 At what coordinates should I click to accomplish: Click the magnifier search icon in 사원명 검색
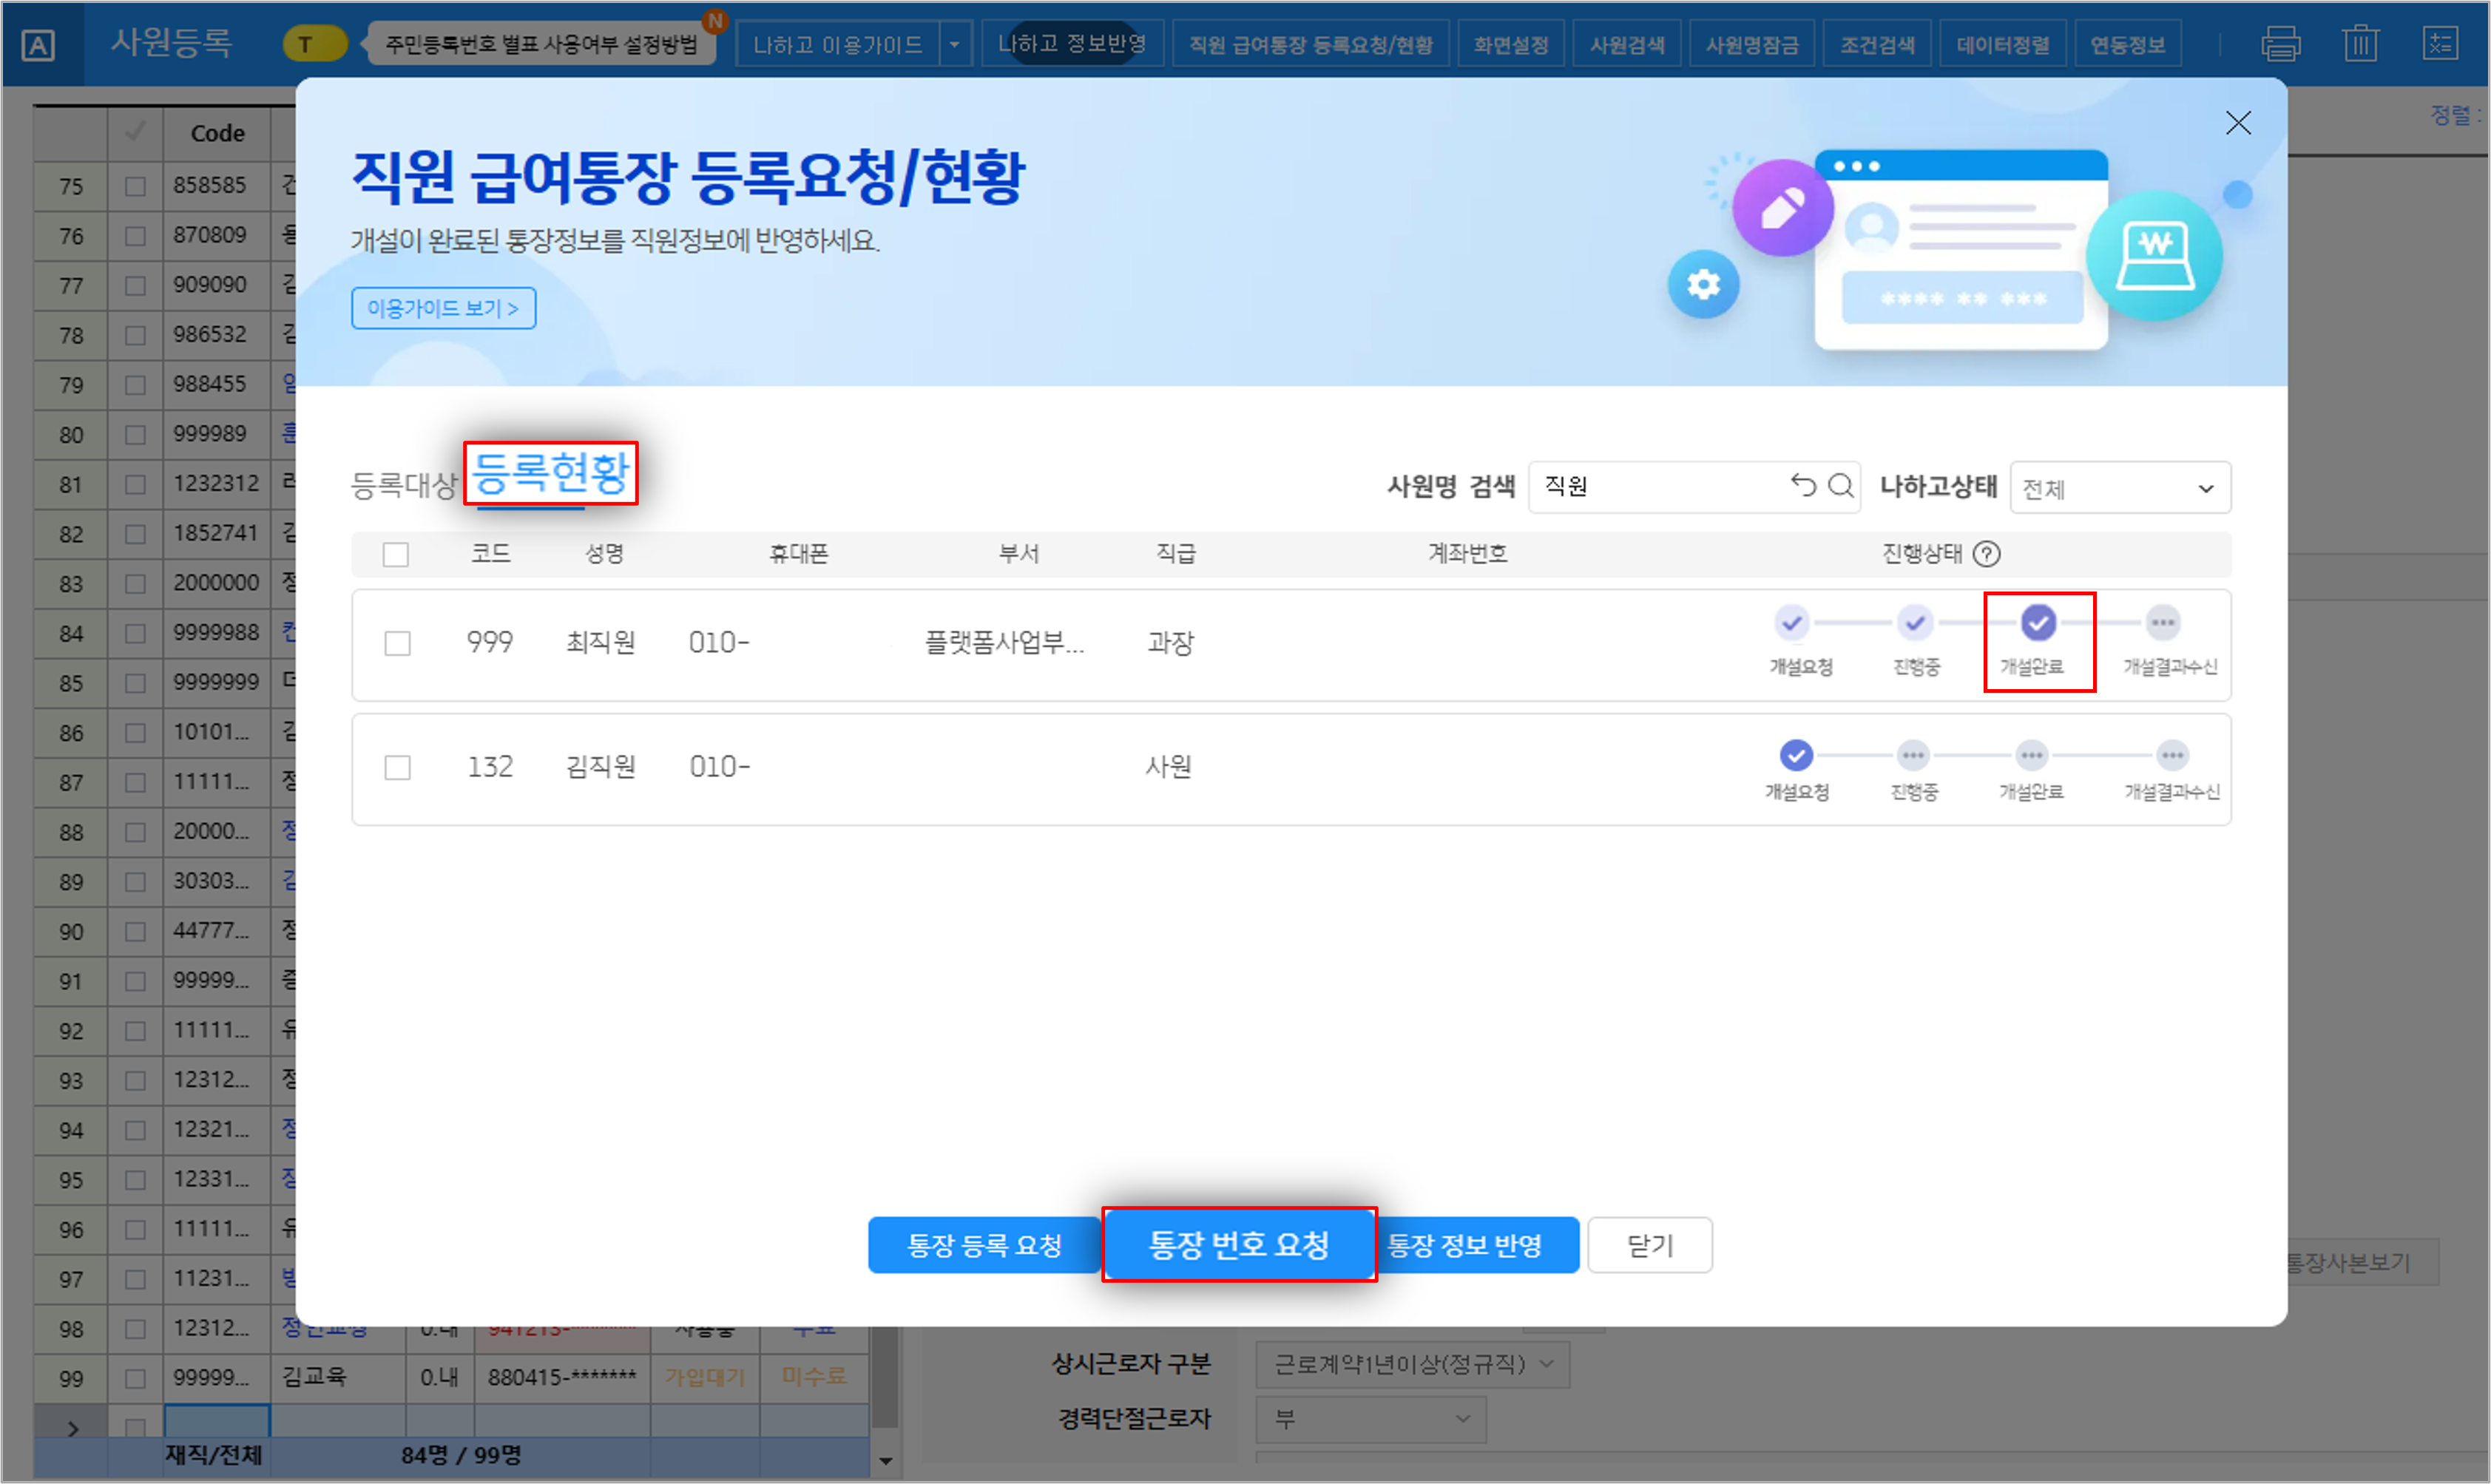click(1840, 486)
